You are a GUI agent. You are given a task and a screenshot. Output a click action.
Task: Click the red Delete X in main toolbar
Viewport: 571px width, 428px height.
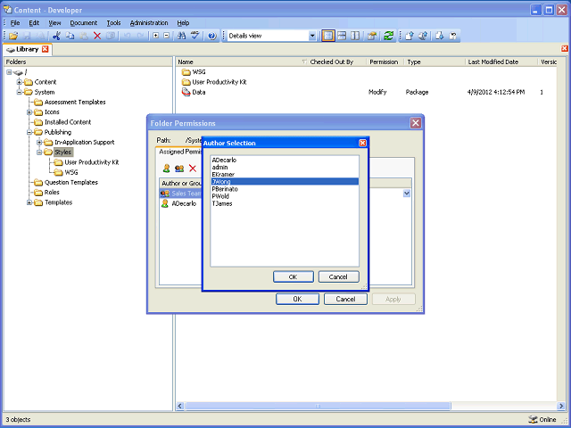97,36
